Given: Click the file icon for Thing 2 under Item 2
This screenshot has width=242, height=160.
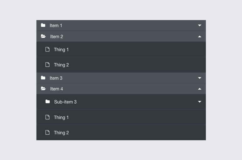Looking at the screenshot, I should pos(47,65).
